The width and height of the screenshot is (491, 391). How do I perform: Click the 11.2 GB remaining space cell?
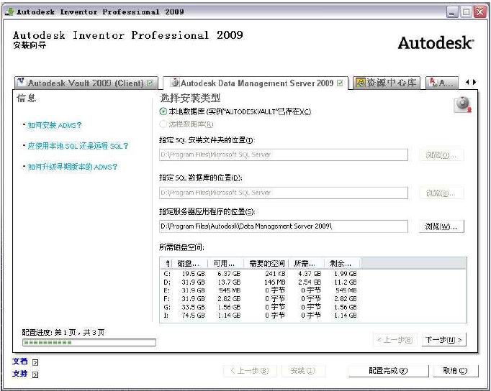346,282
